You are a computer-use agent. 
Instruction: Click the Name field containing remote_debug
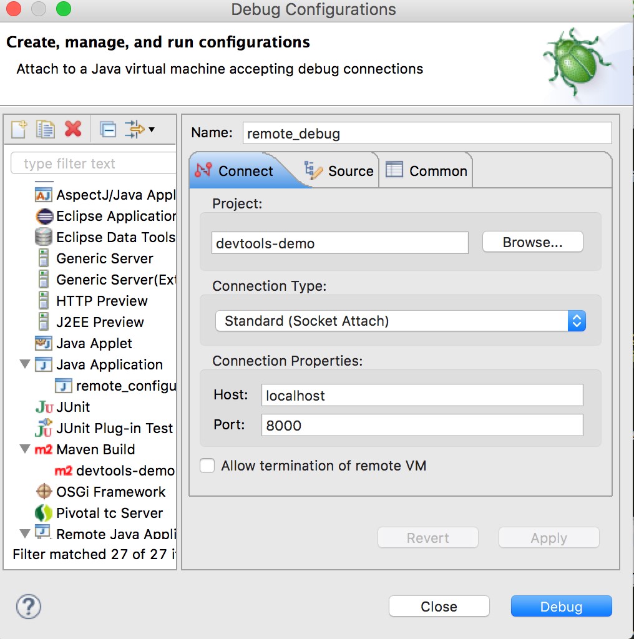point(427,134)
